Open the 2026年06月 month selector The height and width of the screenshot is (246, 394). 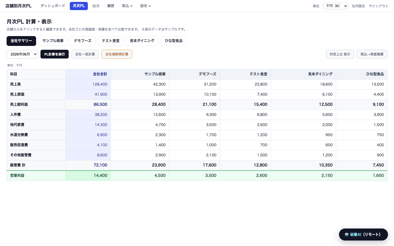coord(22,54)
